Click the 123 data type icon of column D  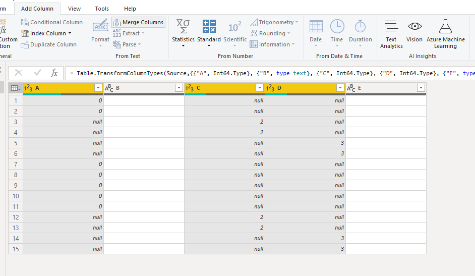point(270,88)
